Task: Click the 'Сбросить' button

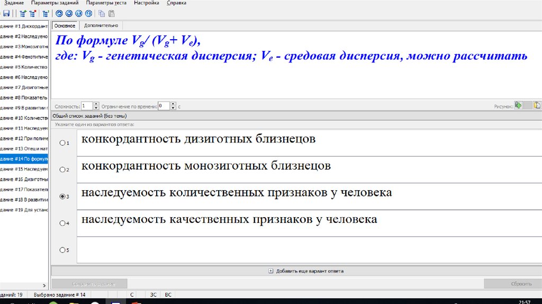Action: (512, 284)
